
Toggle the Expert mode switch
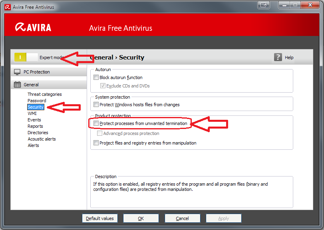(26, 57)
